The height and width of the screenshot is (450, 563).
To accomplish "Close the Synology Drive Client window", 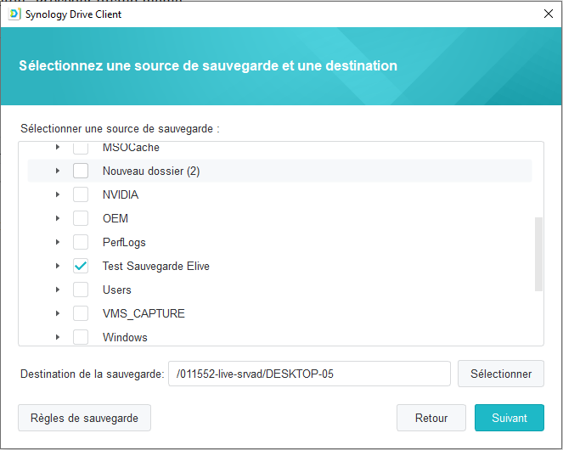I will pos(548,14).
